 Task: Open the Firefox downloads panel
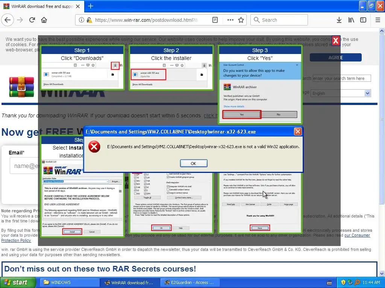339,20
